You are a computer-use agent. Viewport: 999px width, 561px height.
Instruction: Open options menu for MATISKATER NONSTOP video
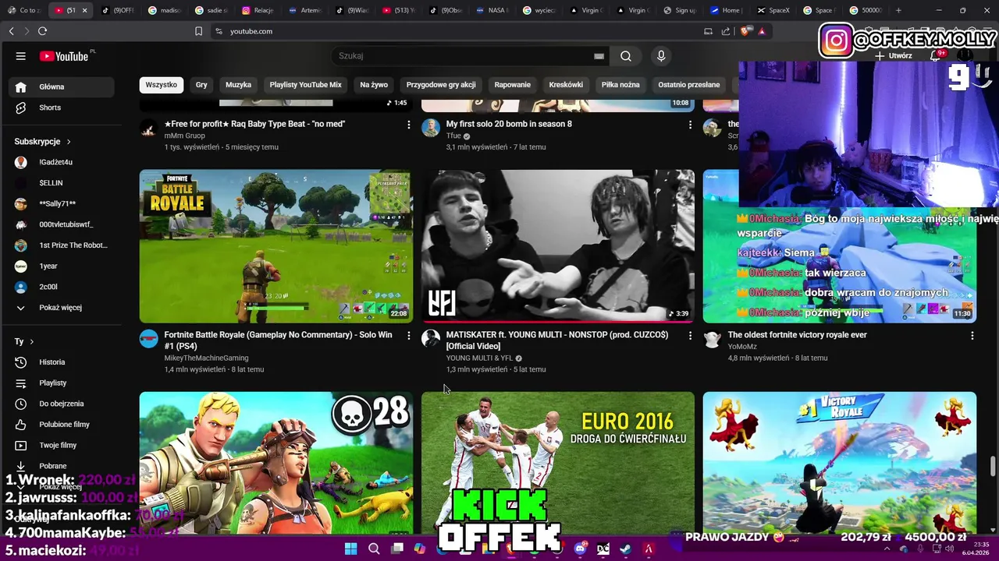click(690, 336)
